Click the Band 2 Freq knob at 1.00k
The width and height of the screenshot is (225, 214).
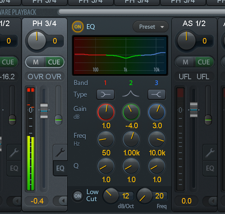pyautogui.click(x=131, y=139)
